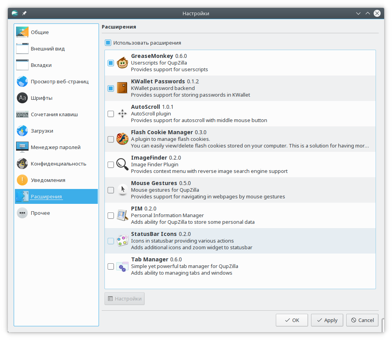Click the ImageFinder magnifier icon
The height and width of the screenshot is (340, 392).
tap(122, 164)
